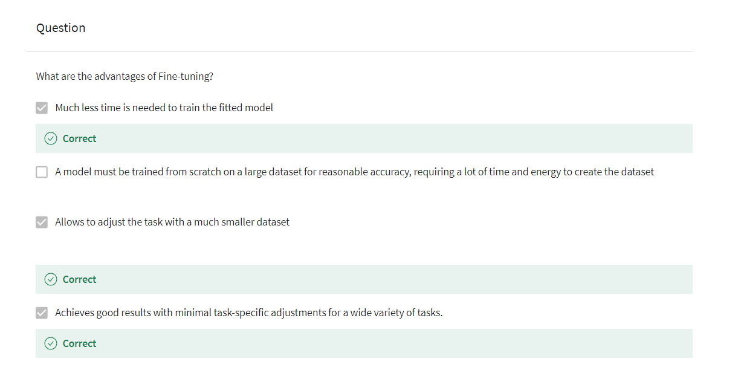
Task: Click 'Correct' text in the last feedback banner
Action: [79, 343]
